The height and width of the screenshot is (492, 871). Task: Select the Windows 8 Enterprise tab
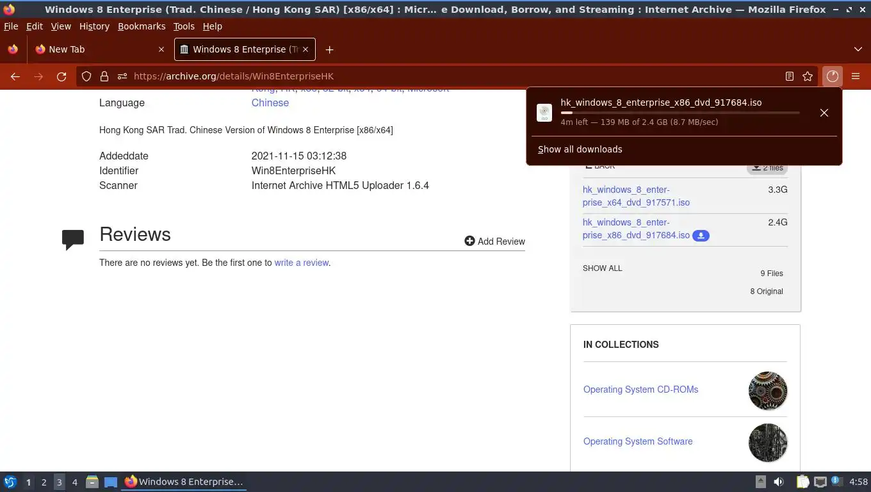coord(245,49)
